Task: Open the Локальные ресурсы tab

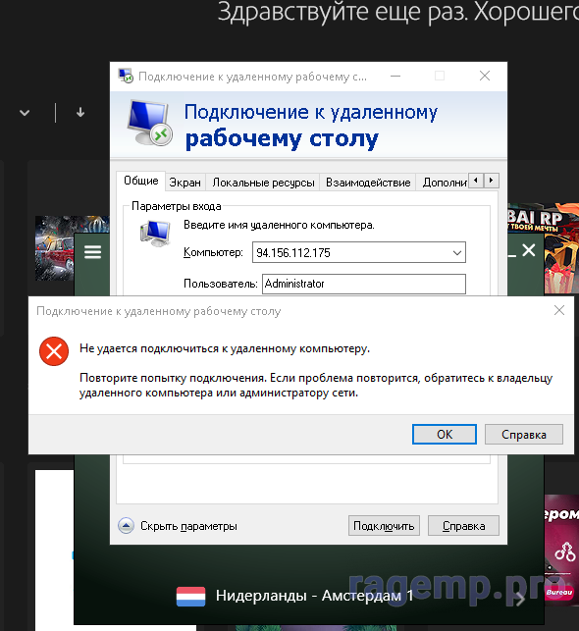Action: click(x=263, y=183)
